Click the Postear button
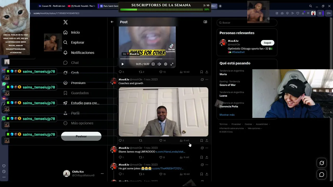Image resolution: width=333 pixels, height=187 pixels. coord(81,136)
